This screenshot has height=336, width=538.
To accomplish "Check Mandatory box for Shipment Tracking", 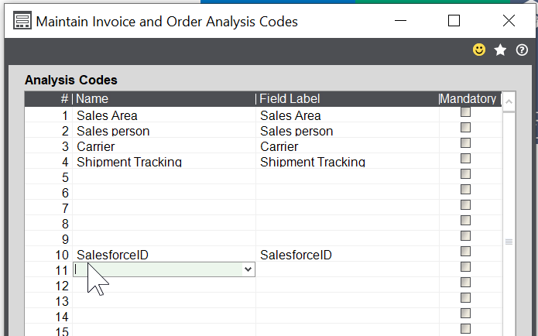I will tap(465, 159).
